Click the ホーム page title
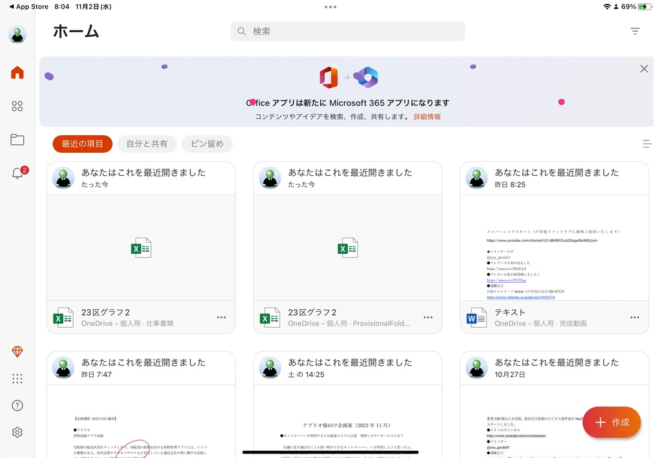The image size is (661, 458). pos(76,32)
